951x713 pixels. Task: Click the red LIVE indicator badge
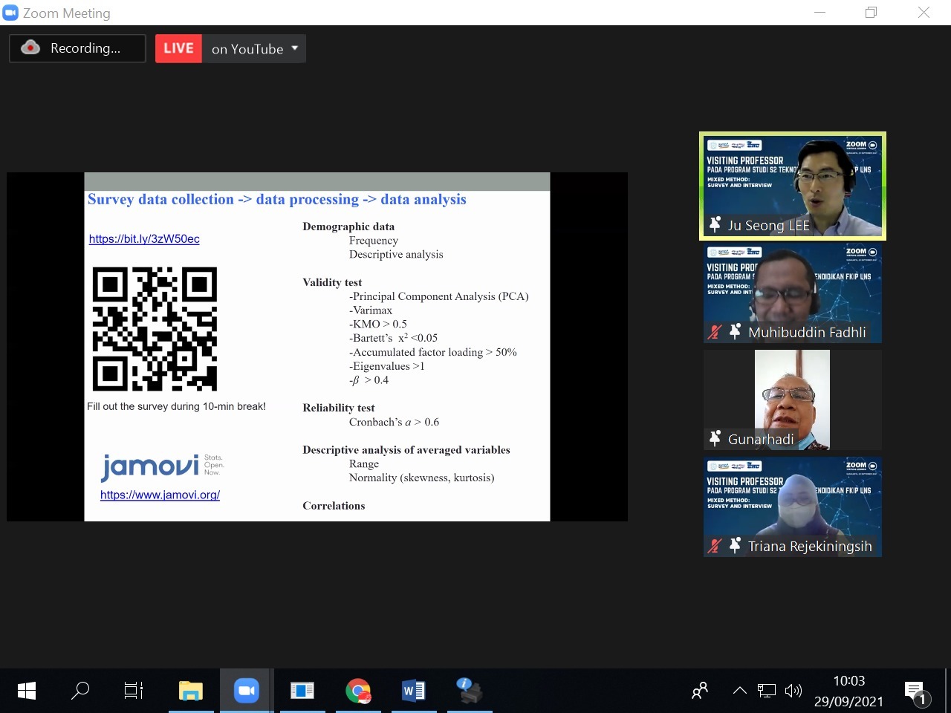pos(178,49)
